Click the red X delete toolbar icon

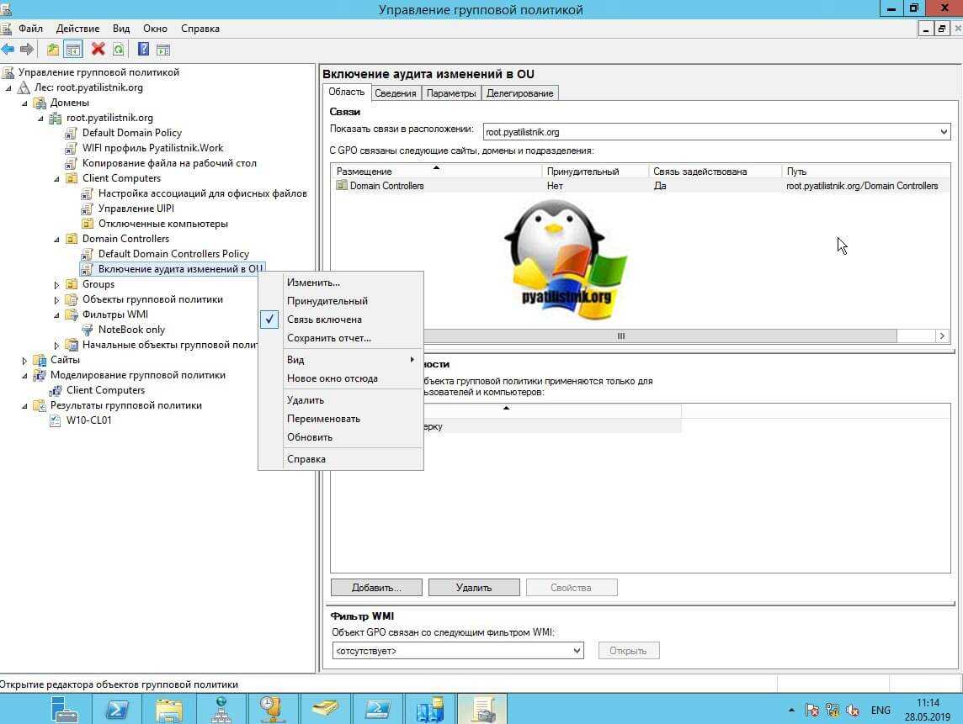(98, 50)
